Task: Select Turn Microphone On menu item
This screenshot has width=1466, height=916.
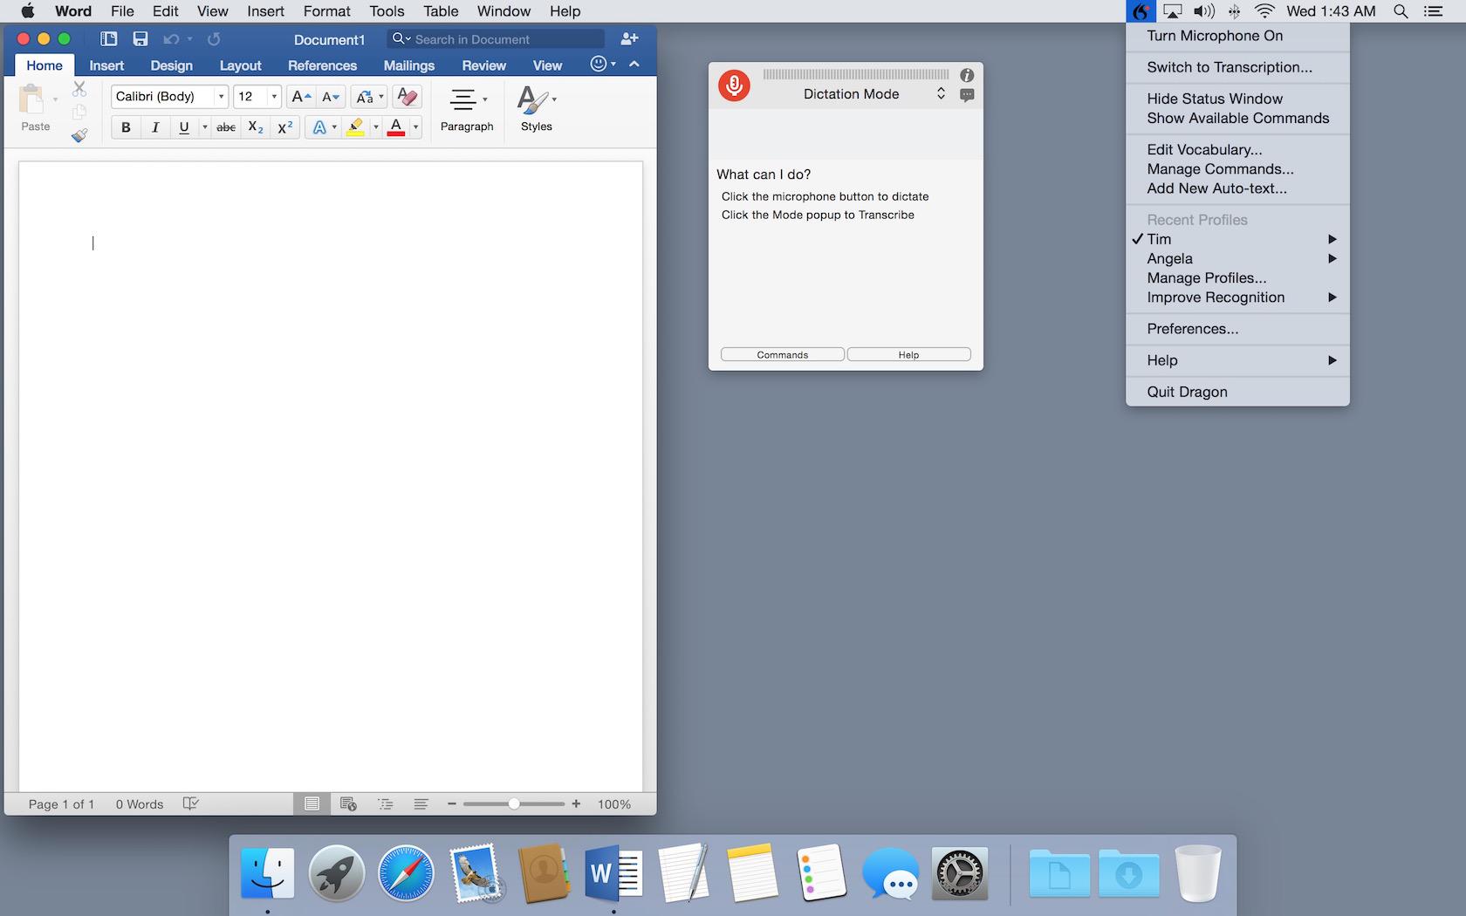Action: (1215, 36)
